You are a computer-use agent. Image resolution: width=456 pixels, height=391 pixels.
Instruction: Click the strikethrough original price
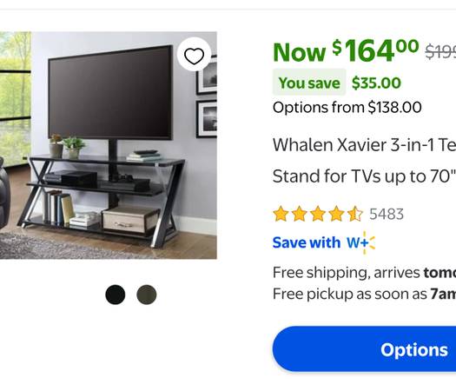coord(440,52)
